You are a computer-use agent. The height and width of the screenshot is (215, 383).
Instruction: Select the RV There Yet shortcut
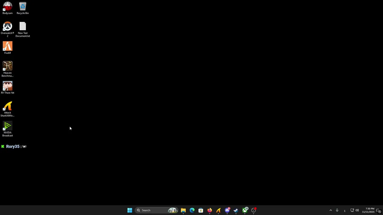[x=7, y=88]
